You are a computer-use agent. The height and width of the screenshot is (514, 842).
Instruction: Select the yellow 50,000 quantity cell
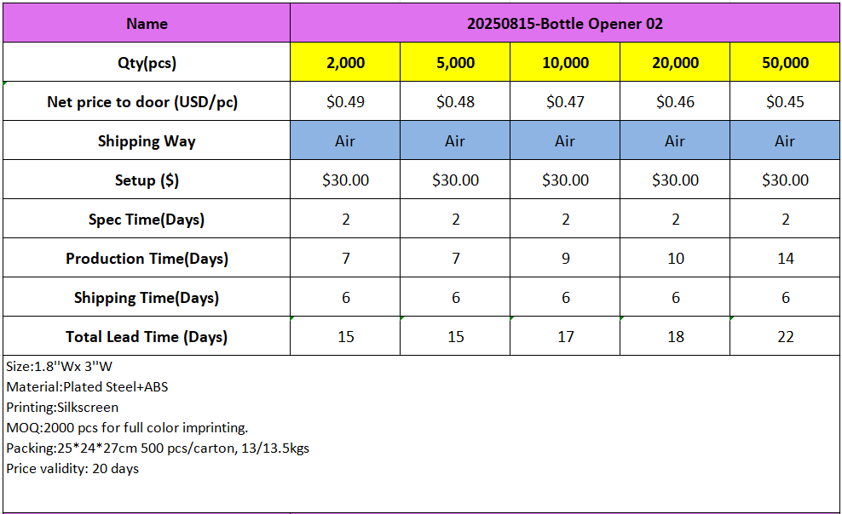tap(785, 63)
